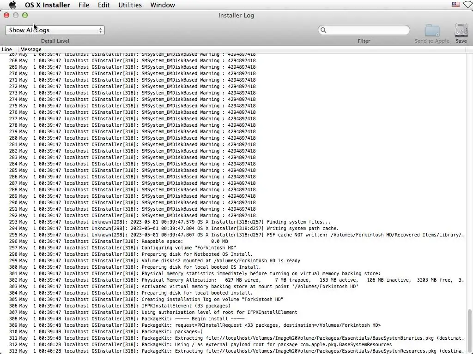
Task: Open the Window menu
Action: [163, 5]
